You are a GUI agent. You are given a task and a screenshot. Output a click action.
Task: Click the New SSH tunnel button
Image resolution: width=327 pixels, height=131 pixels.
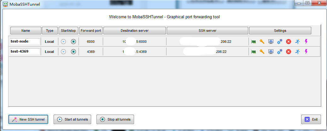(28, 119)
